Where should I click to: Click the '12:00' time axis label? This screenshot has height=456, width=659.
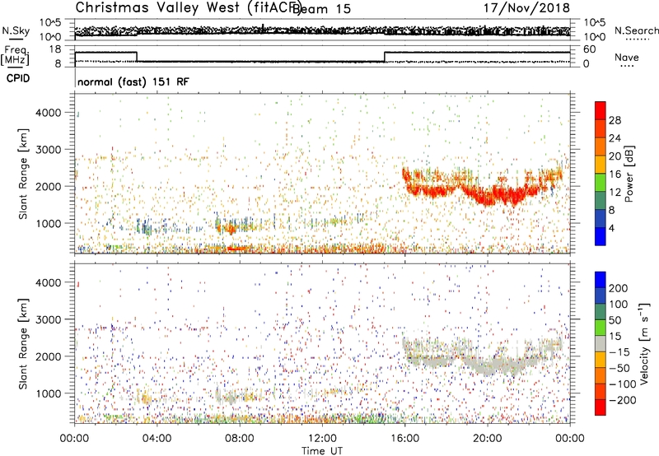point(322,439)
